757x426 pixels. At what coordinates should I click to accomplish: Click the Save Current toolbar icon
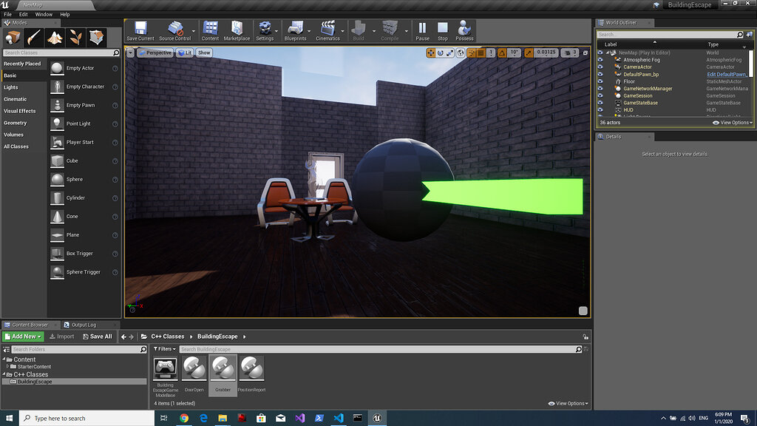pos(140,30)
